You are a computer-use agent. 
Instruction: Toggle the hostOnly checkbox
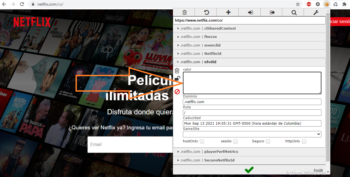coord(202,141)
